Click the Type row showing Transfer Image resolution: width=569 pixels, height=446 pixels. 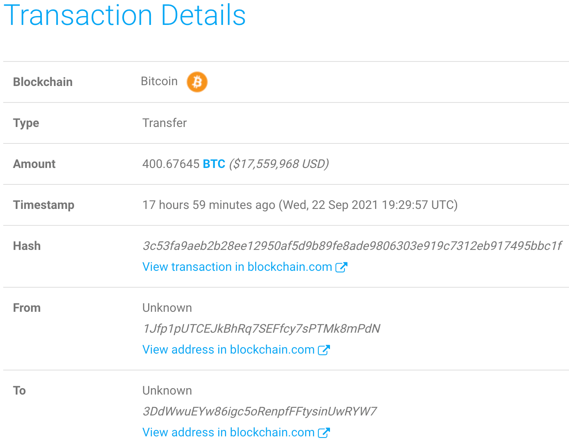click(x=165, y=123)
